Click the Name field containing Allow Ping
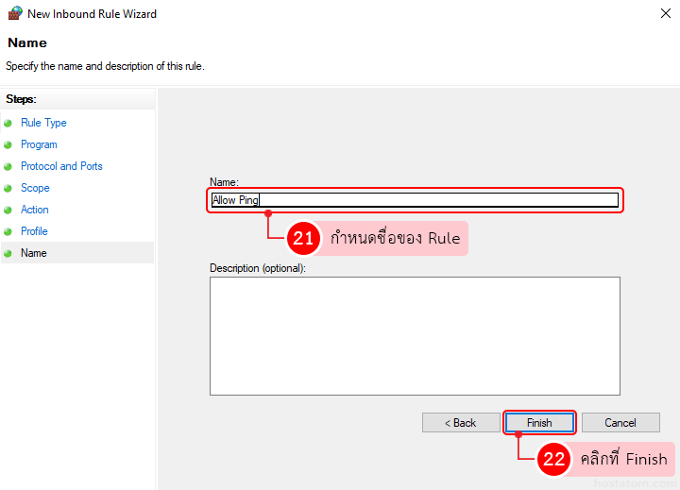Viewport: 680px width, 490px height. [x=416, y=200]
